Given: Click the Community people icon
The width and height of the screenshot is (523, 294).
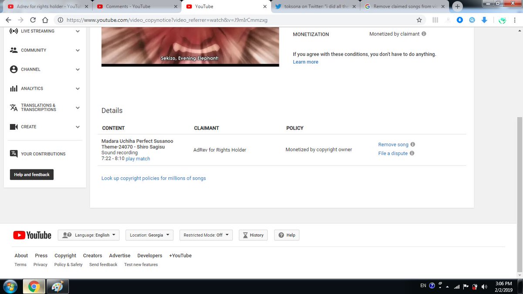Looking at the screenshot, I should point(14,50).
